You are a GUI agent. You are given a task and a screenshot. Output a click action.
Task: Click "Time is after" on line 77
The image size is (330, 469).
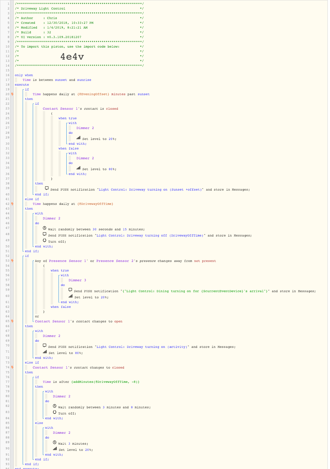56,382
